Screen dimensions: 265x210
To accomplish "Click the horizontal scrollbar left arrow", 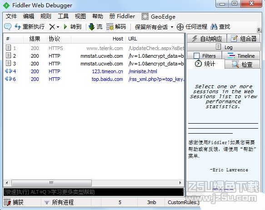I will point(7,183).
